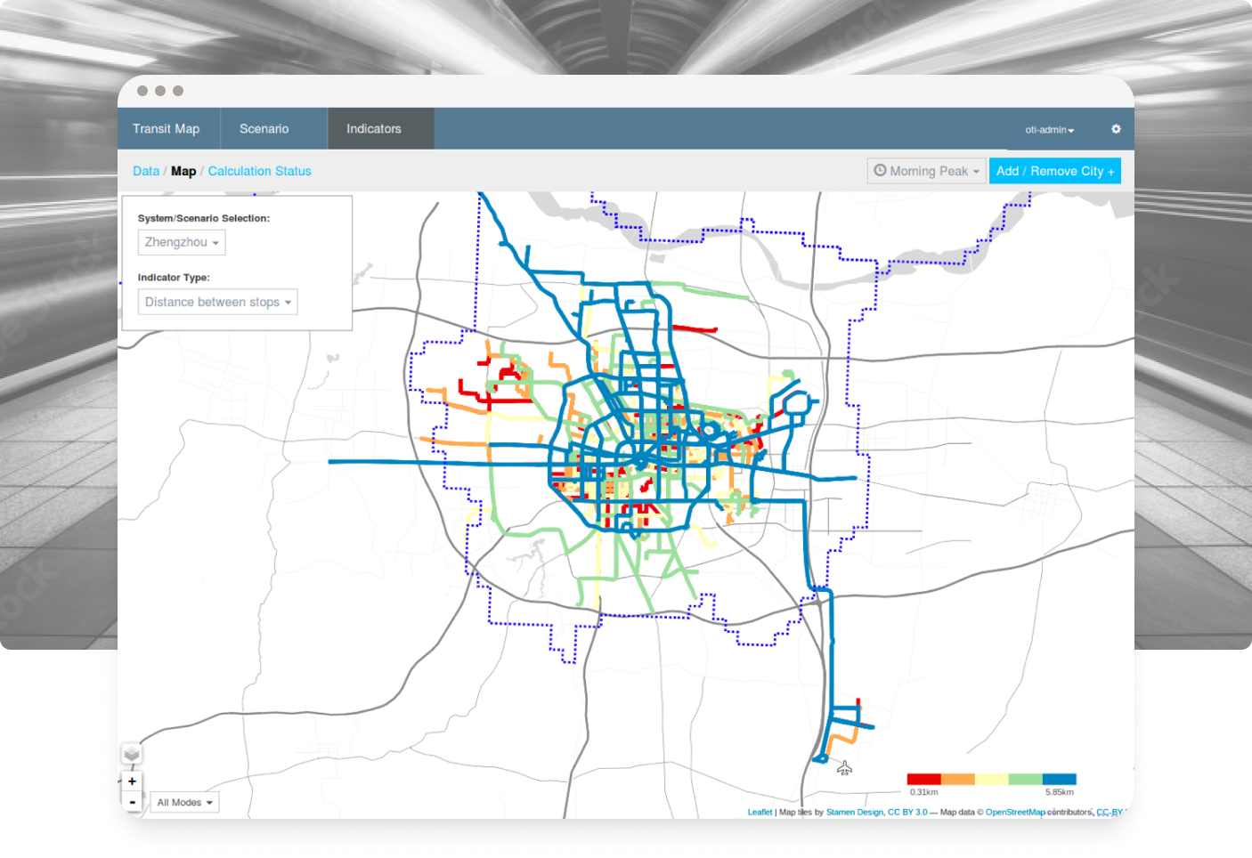Expand the oti-admin user menu
1252x858 pixels.
(1049, 130)
